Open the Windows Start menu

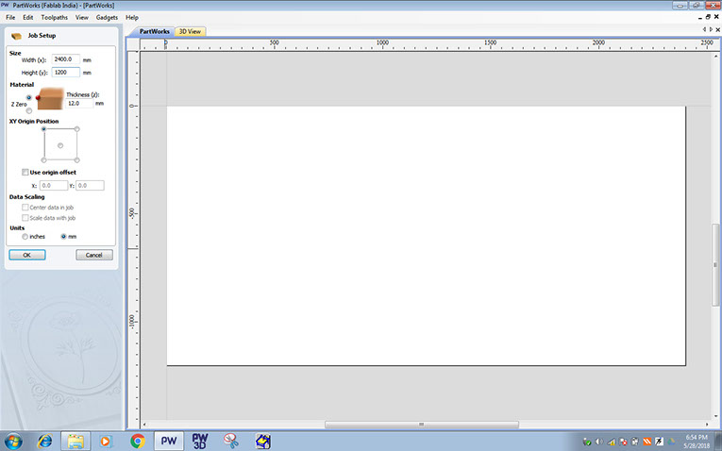pos(13,441)
